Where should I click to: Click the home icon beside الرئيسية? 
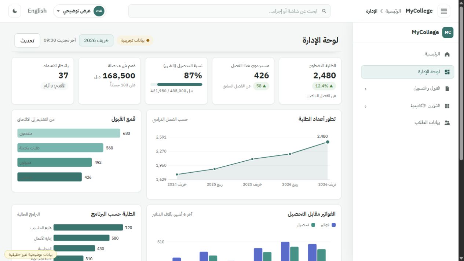pos(447,54)
